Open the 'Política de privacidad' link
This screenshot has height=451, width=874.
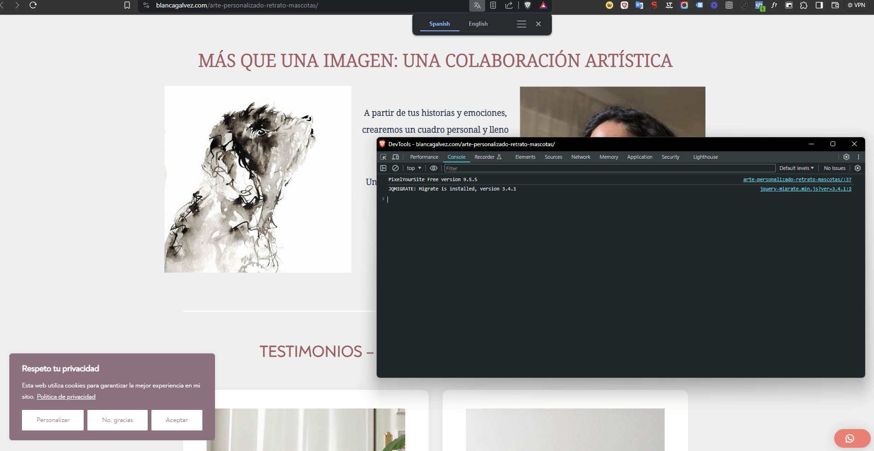tap(66, 396)
